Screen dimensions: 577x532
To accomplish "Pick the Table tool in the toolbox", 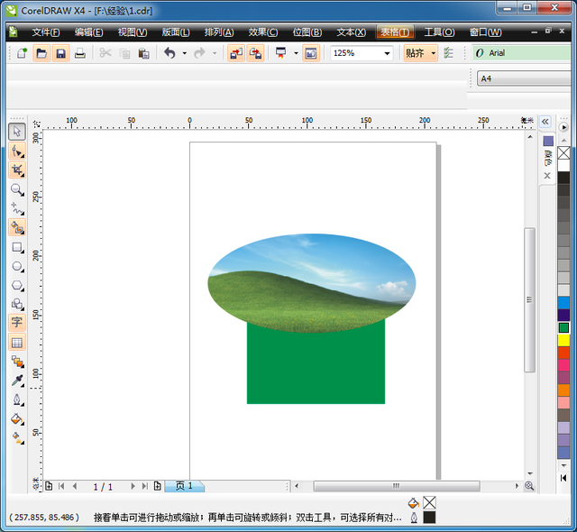I will pos(17,343).
